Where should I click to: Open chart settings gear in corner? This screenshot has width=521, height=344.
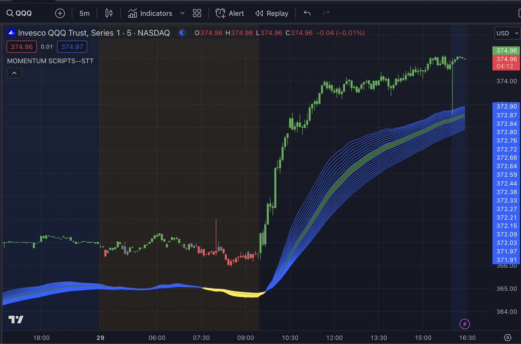[x=507, y=338]
